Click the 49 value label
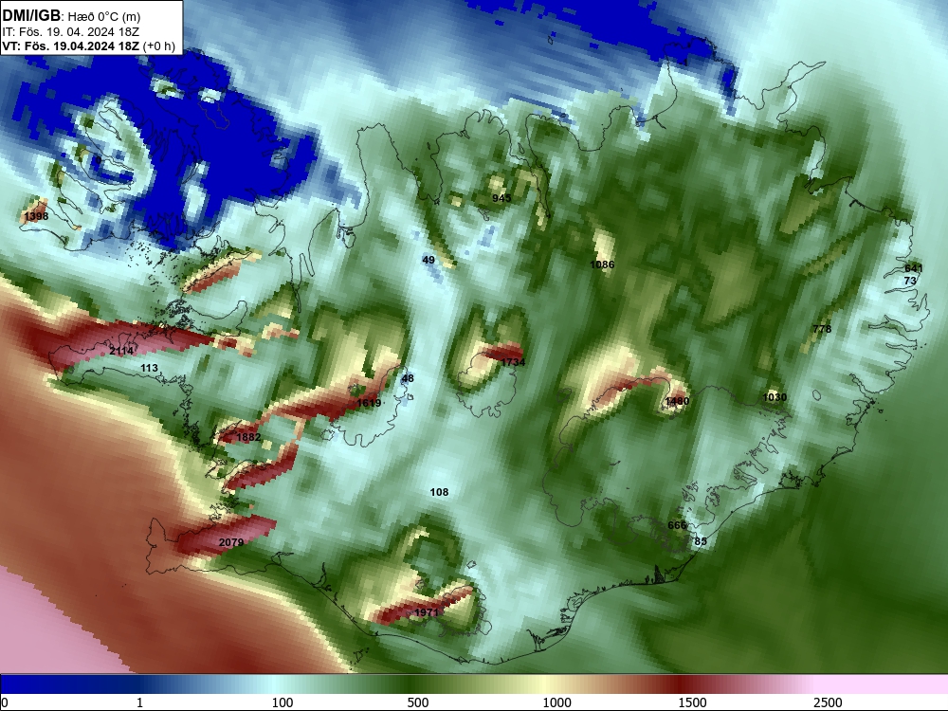Image resolution: width=948 pixels, height=711 pixels. [x=428, y=260]
